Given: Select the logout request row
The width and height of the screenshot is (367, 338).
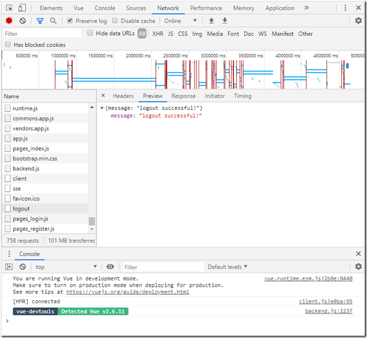Looking at the screenshot, I should point(46,208).
